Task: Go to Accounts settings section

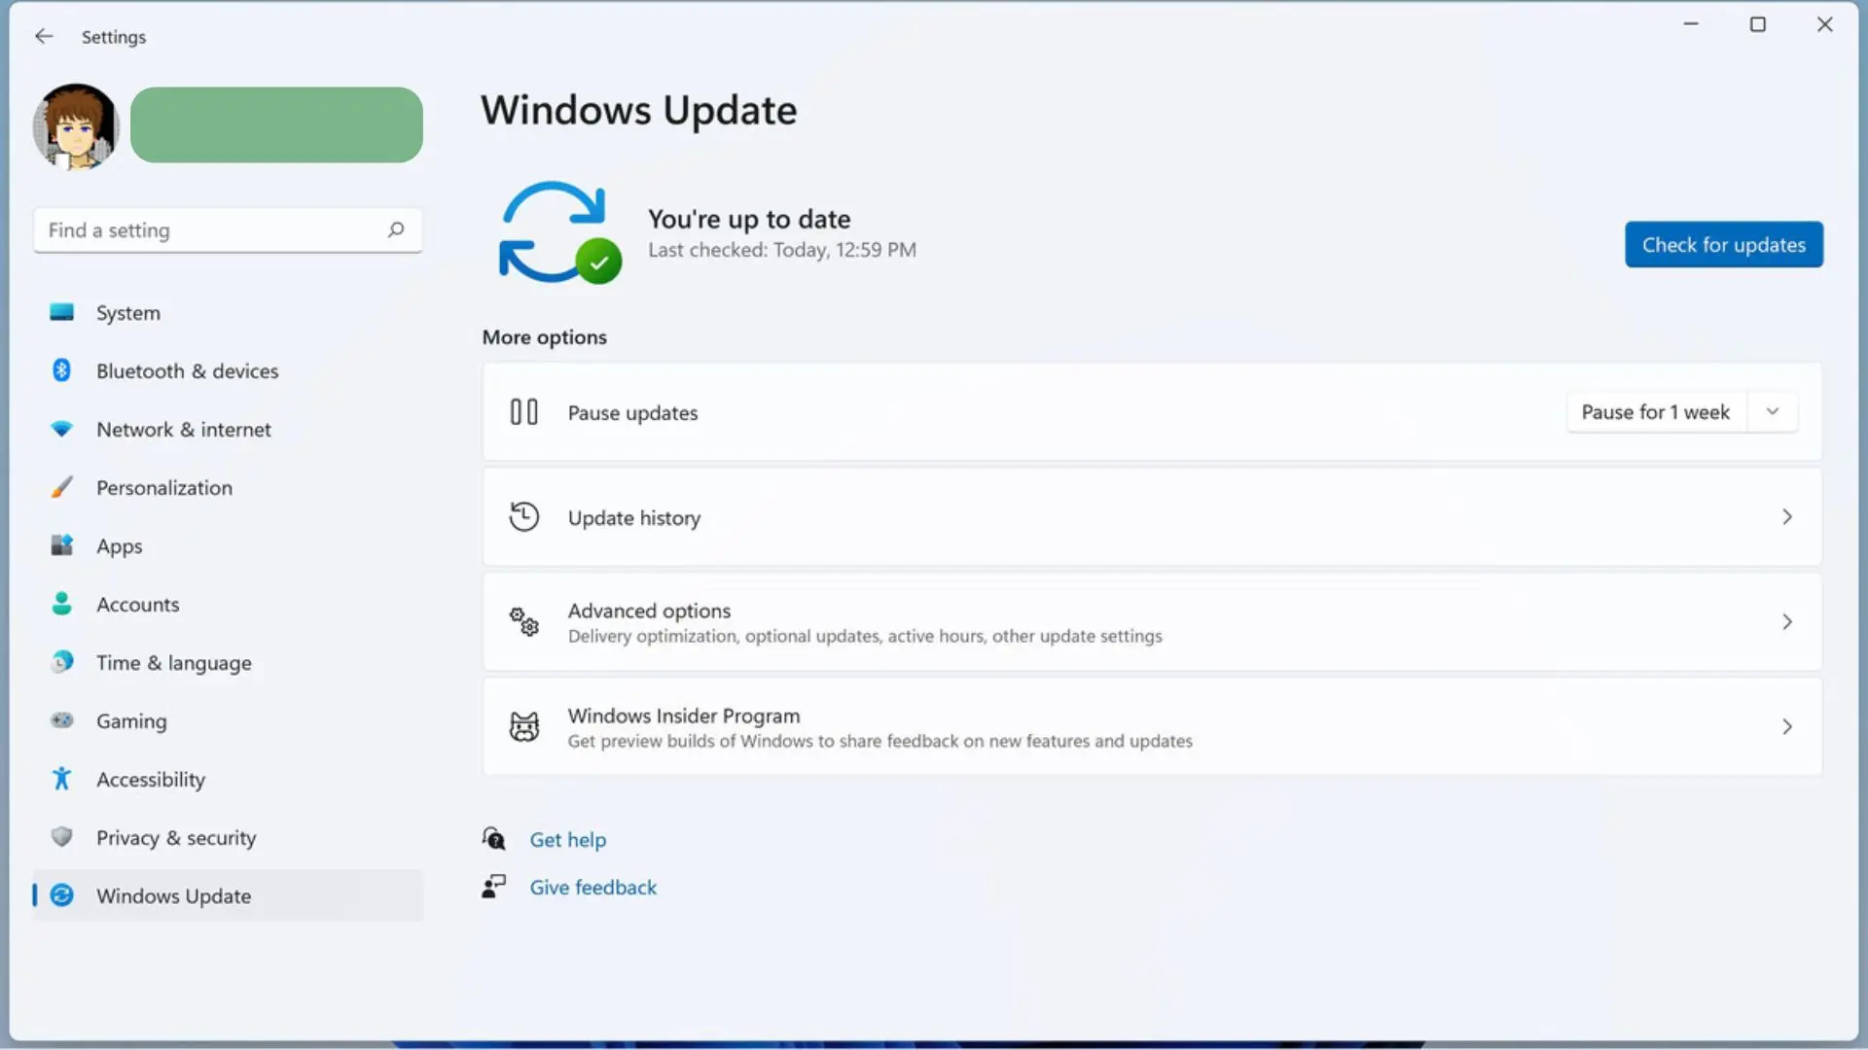Action: (x=137, y=605)
